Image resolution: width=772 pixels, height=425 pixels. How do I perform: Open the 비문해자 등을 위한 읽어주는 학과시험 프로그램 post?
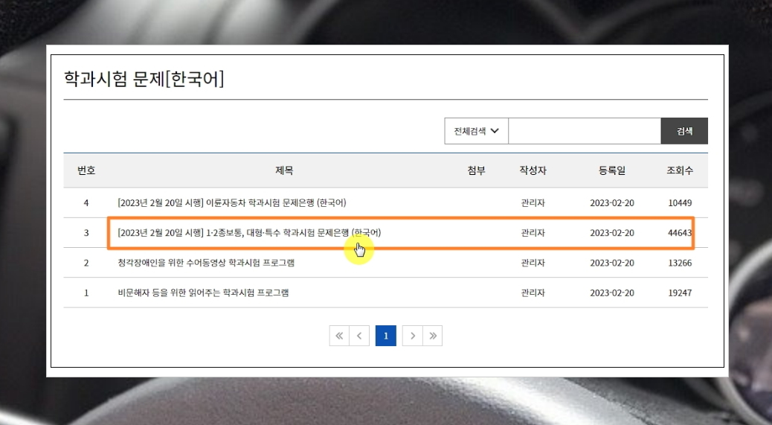tap(203, 293)
